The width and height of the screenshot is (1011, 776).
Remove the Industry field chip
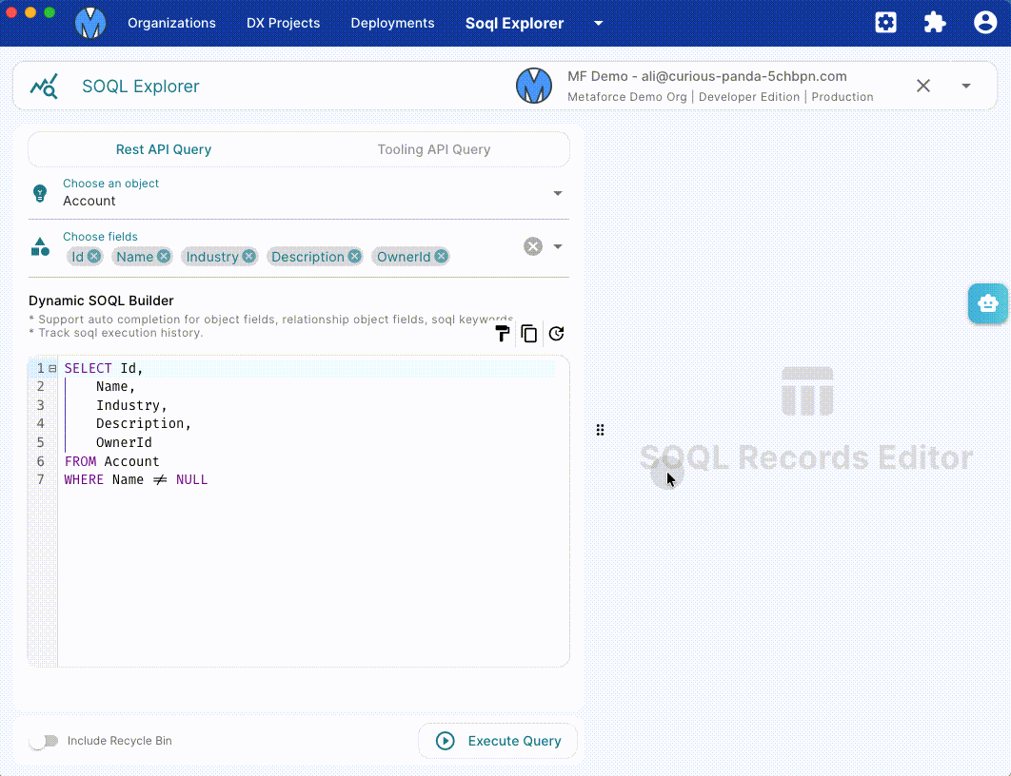tap(248, 257)
